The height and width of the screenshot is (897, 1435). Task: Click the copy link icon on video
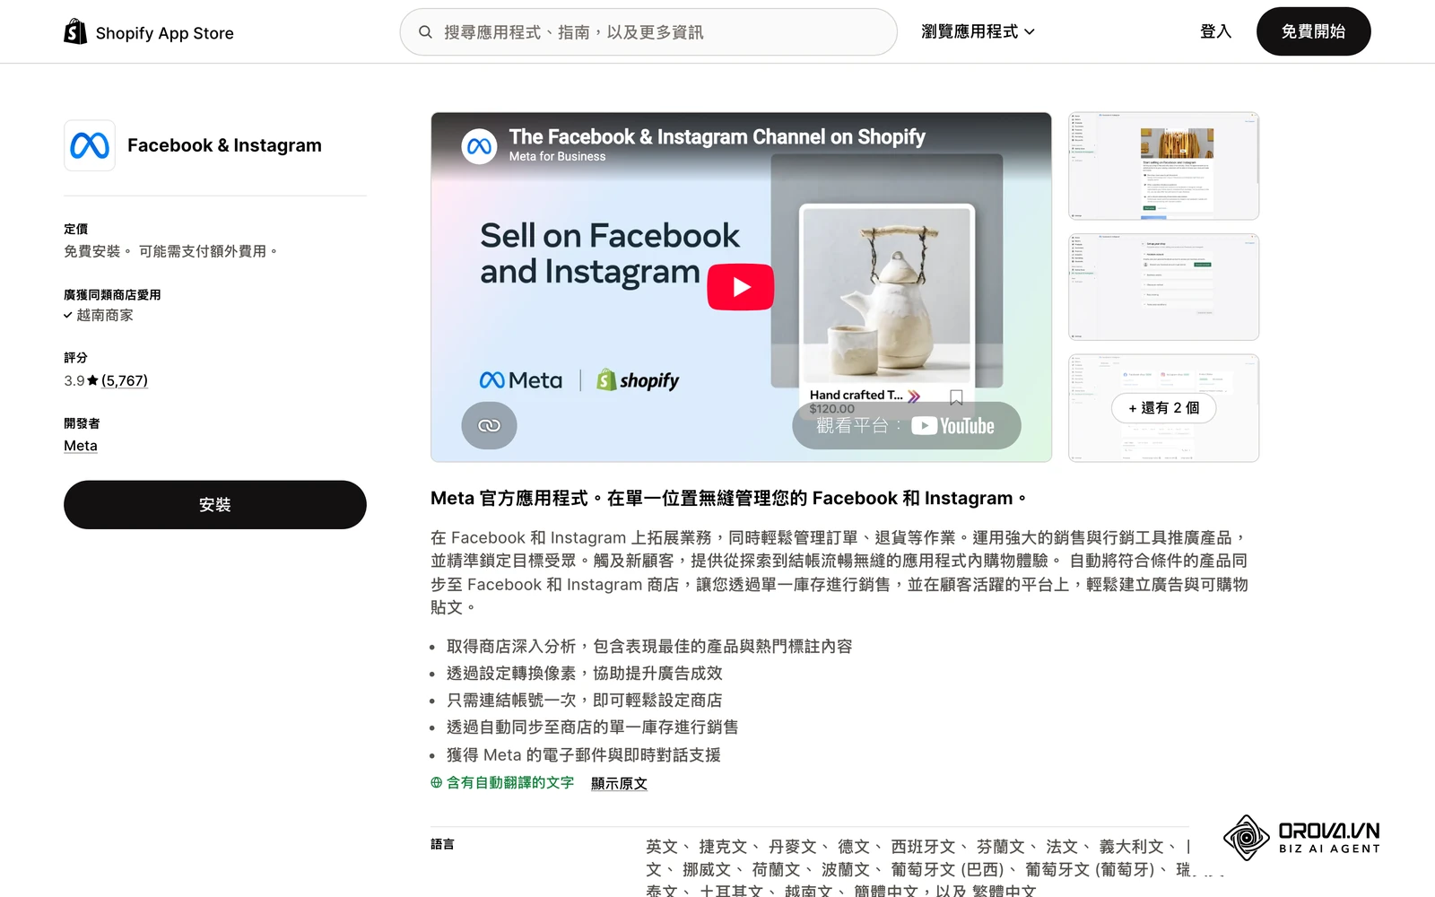(x=489, y=425)
